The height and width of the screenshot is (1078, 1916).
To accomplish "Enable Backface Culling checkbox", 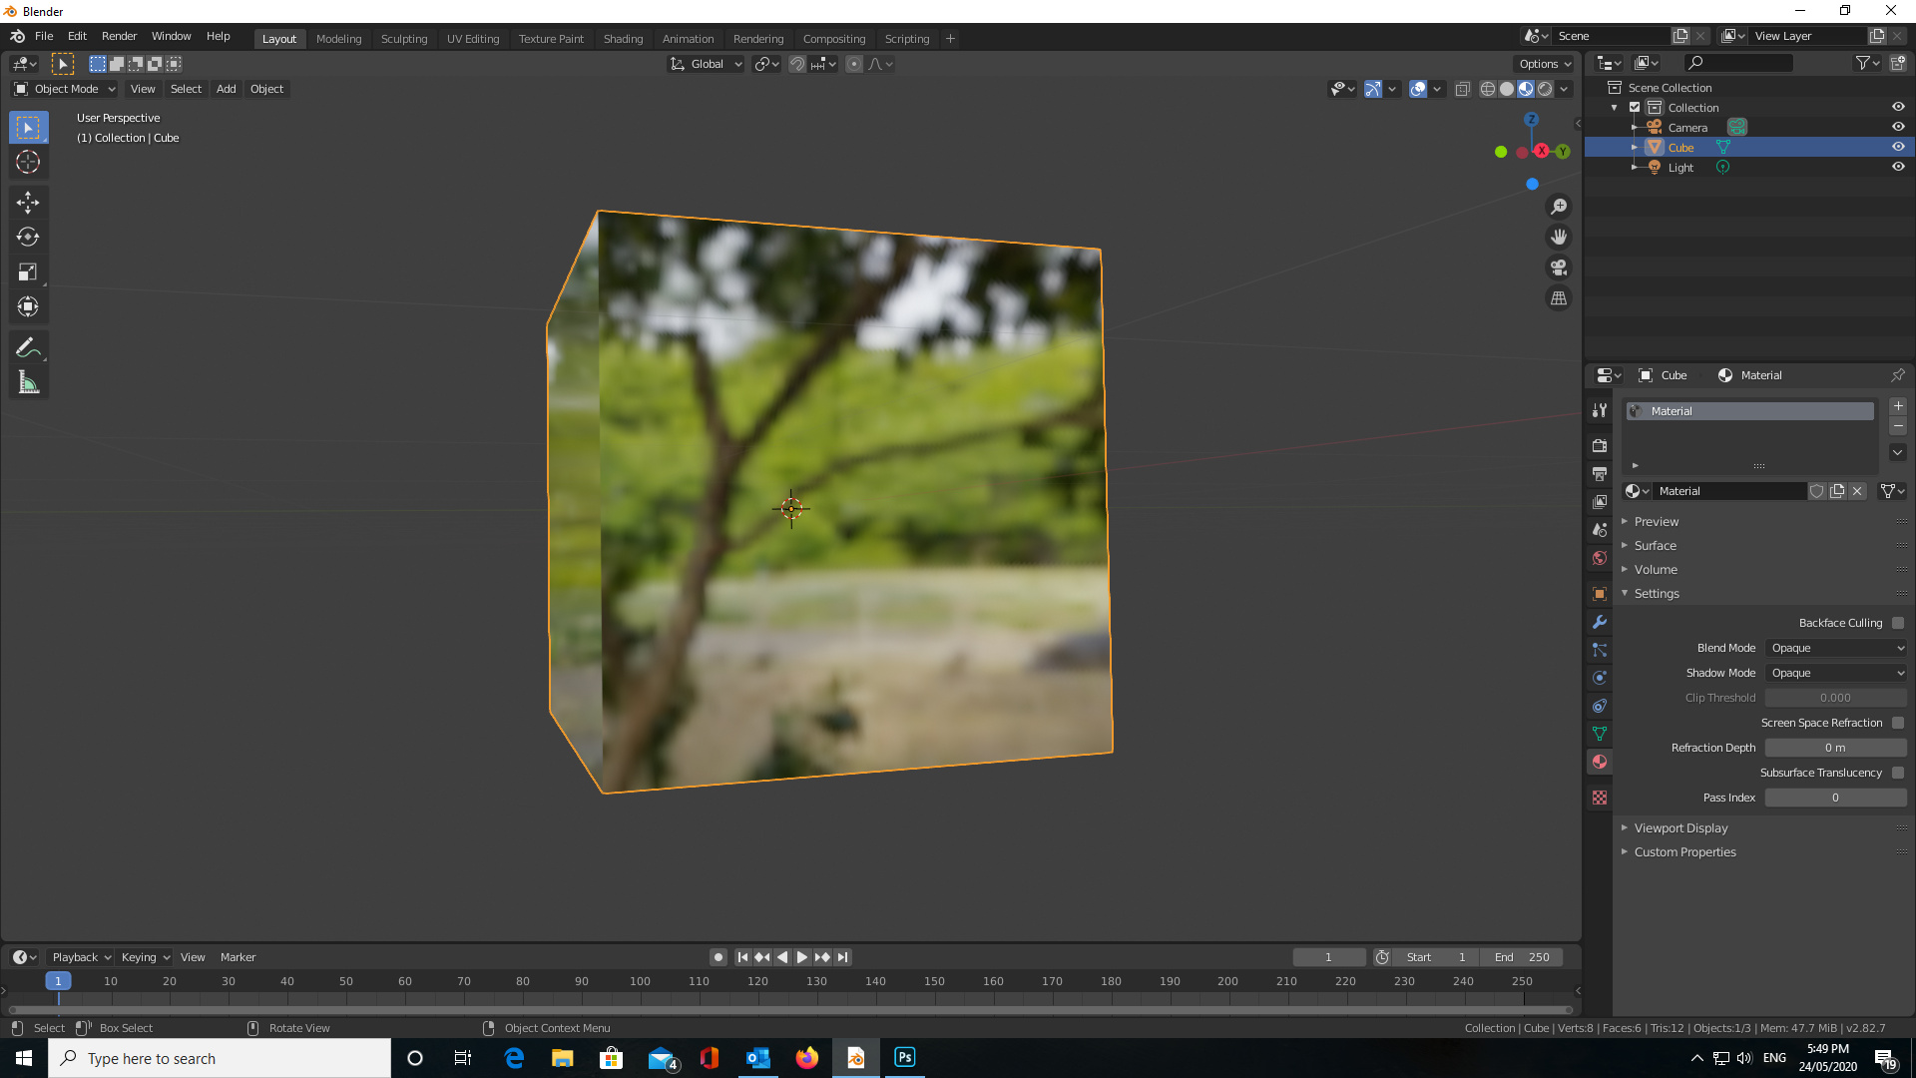I will point(1898,623).
